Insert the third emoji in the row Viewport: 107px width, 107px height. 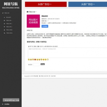coord(33,59)
